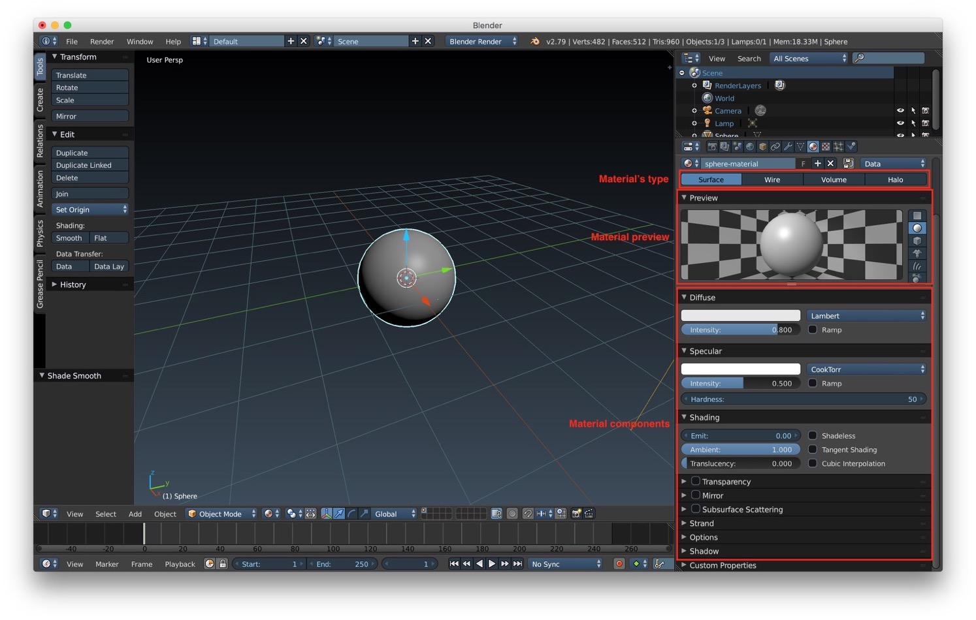The image size is (976, 620).
Task: Select the Halo material type
Action: point(896,179)
